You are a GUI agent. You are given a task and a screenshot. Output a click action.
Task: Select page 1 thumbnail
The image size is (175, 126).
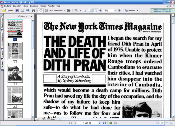15,29
